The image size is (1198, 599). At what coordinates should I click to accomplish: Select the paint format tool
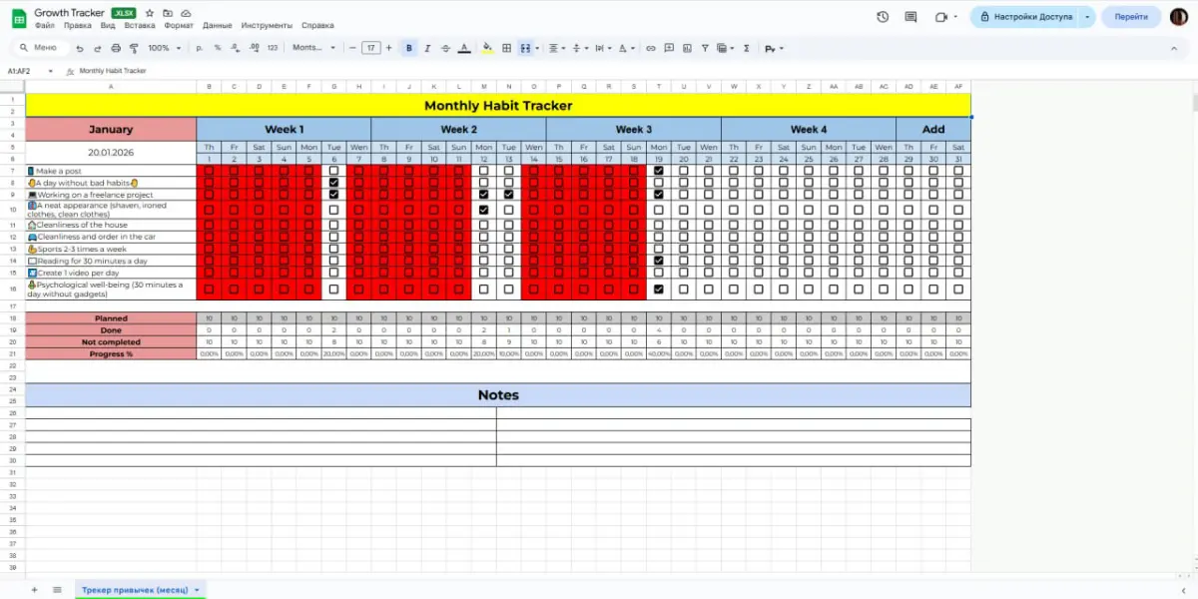point(134,48)
